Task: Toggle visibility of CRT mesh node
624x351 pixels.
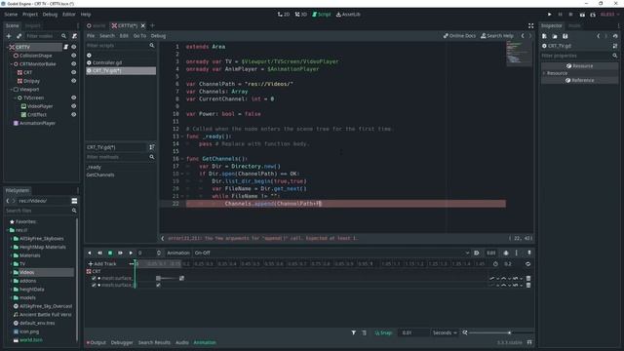Action: [x=74, y=72]
